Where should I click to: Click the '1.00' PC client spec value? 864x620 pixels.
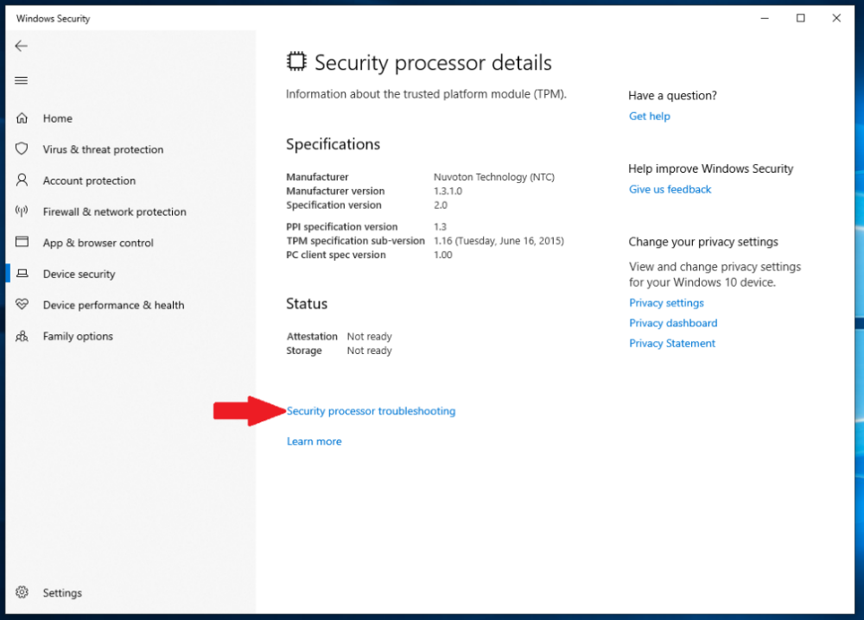pyautogui.click(x=443, y=255)
